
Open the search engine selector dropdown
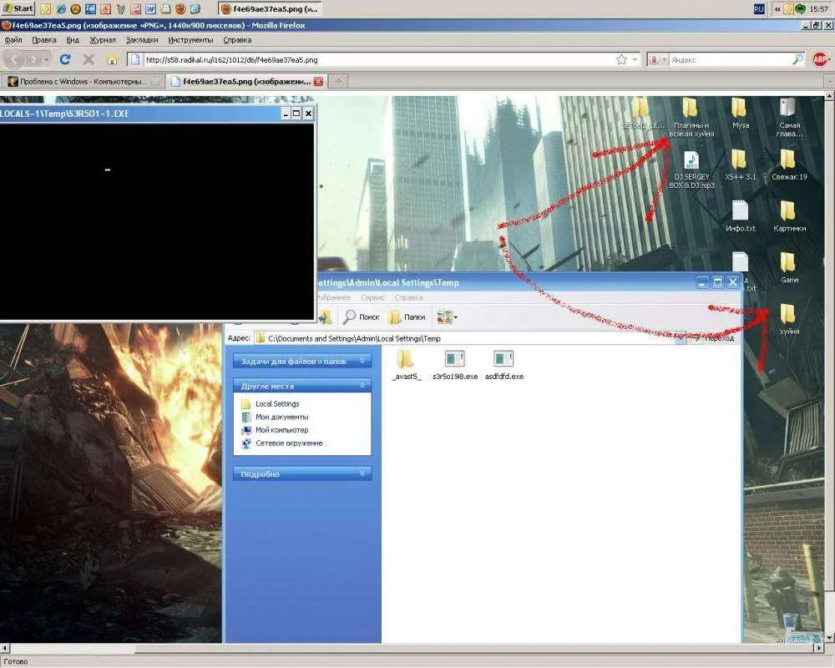coord(664,59)
